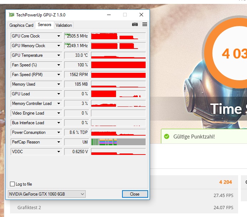Click the Fan Speed (RPM) history graph

(x=118, y=75)
